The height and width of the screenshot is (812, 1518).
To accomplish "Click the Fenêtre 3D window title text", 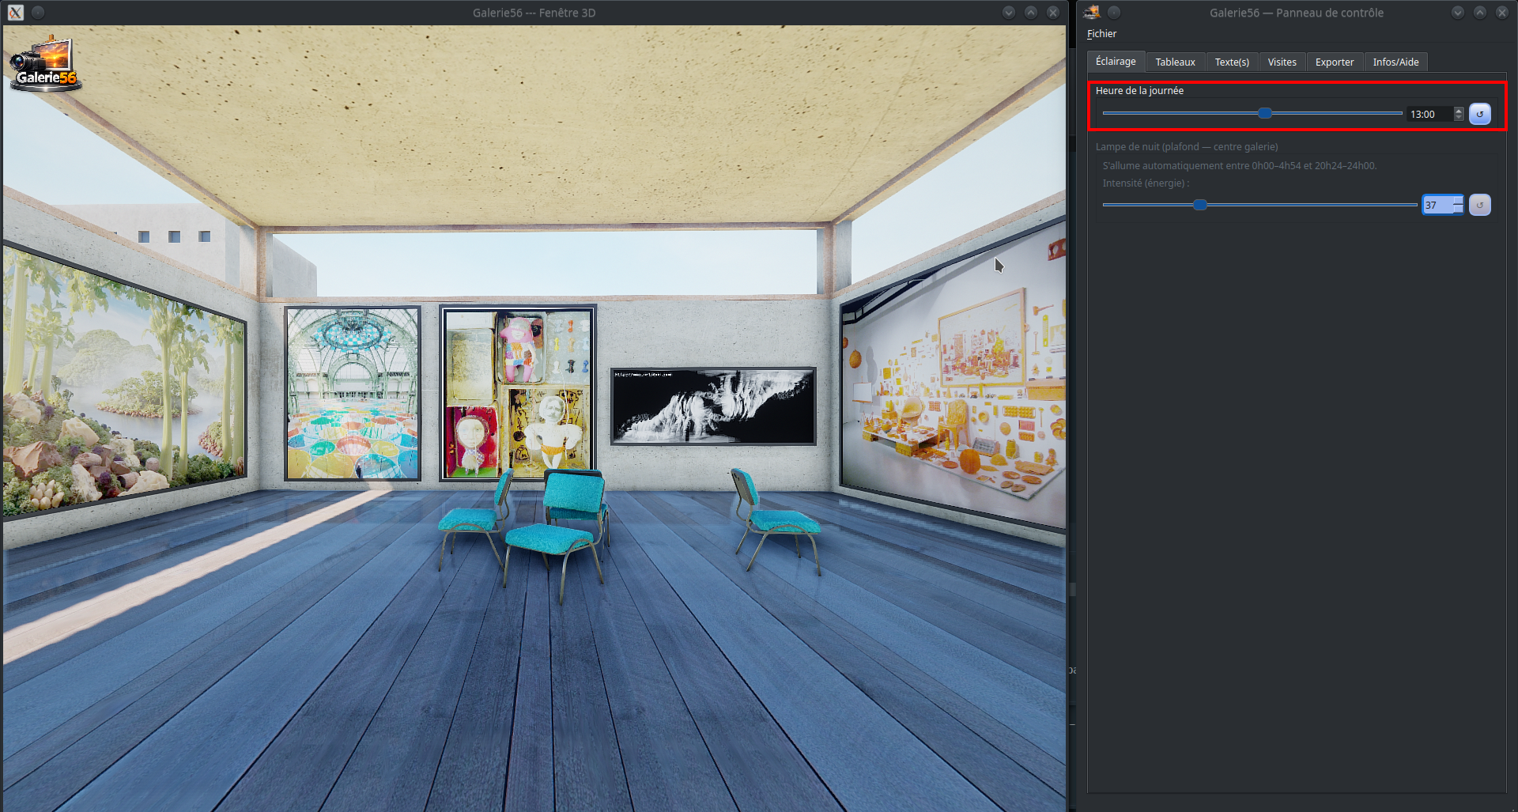I will [x=534, y=13].
